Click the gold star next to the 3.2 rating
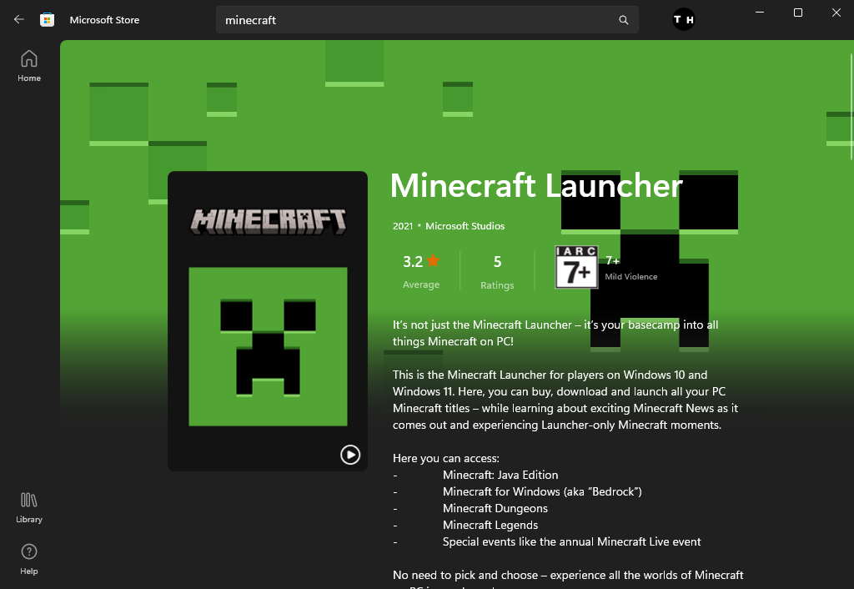The width and height of the screenshot is (854, 589). [x=435, y=260]
